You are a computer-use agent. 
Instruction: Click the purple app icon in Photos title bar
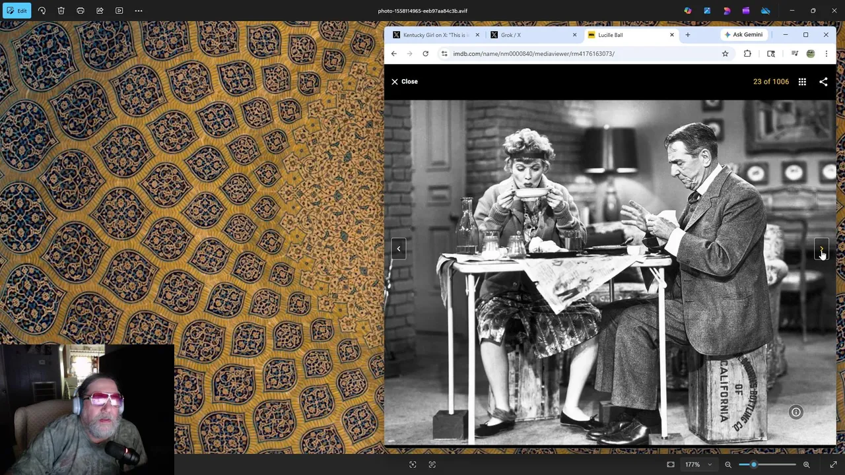746,11
